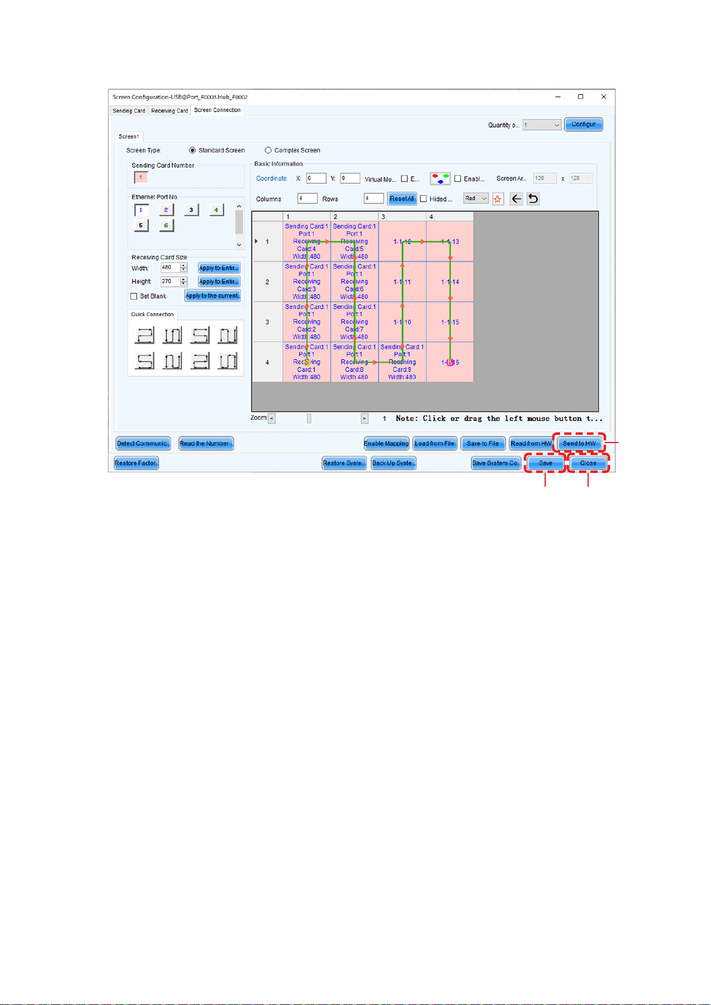Image resolution: width=711 pixels, height=1005 pixels.
Task: Click the Back Up Syste.. button
Action: 394,463
